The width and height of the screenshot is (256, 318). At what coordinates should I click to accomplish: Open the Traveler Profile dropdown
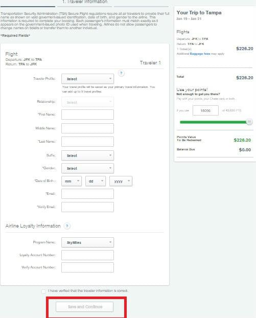(x=87, y=79)
